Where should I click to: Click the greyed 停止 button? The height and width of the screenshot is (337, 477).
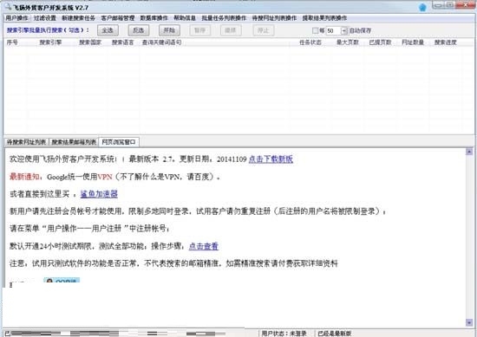coord(264,30)
